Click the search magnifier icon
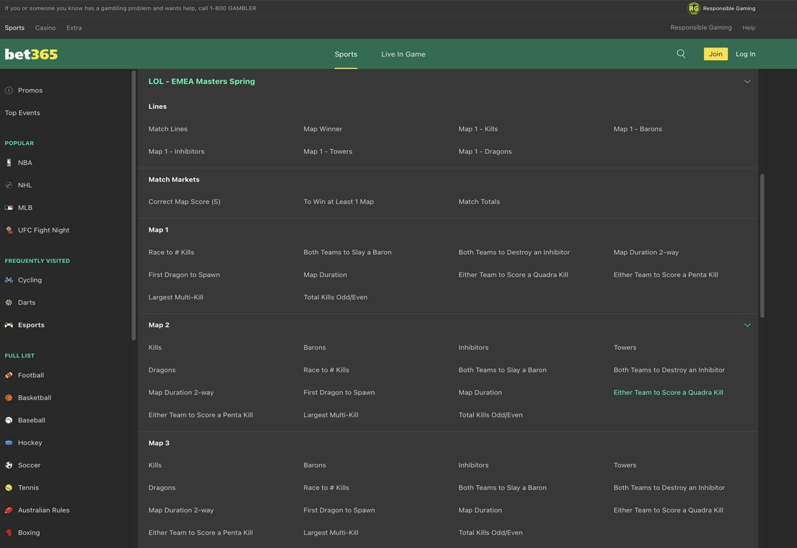The width and height of the screenshot is (797, 548). [681, 54]
